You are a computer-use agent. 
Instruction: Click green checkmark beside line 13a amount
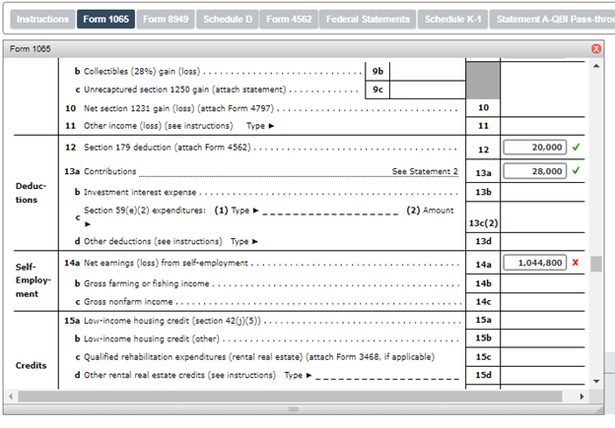(576, 171)
